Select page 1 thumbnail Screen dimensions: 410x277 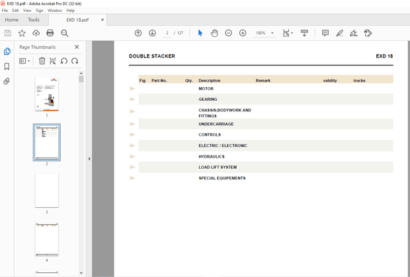tap(47, 94)
